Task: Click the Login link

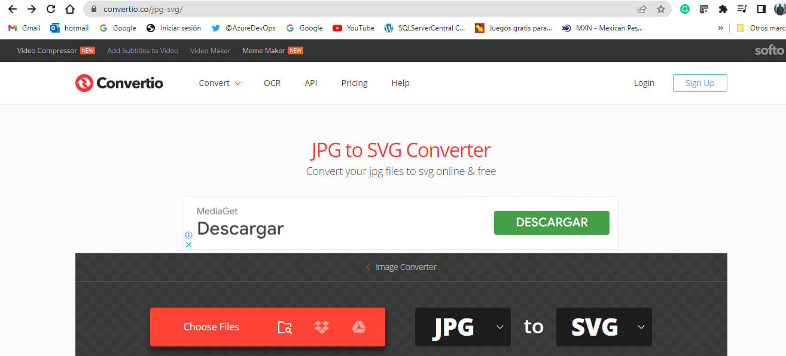Action: pyautogui.click(x=644, y=83)
